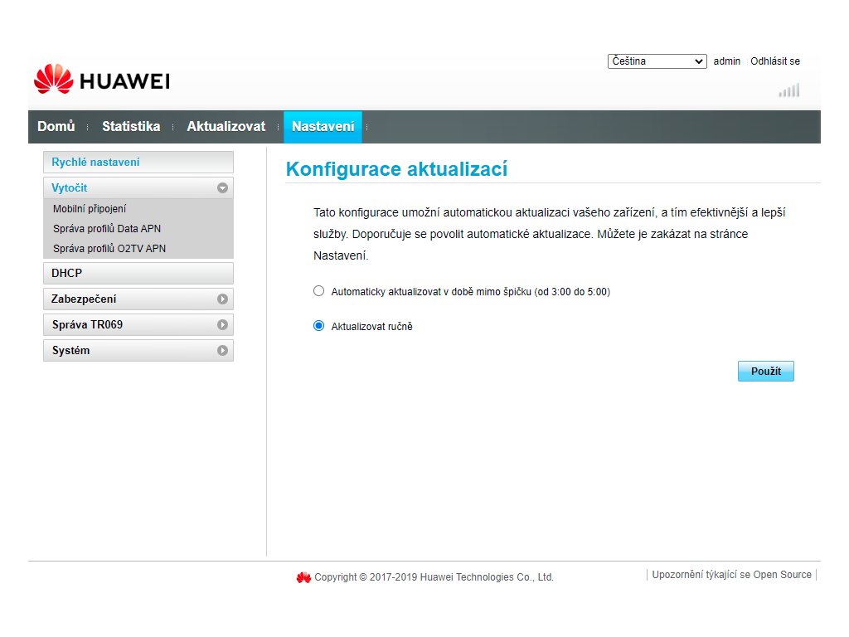Click the Huawei logo in header
Image resolution: width=849 pixels, height=637 pixels.
point(102,80)
